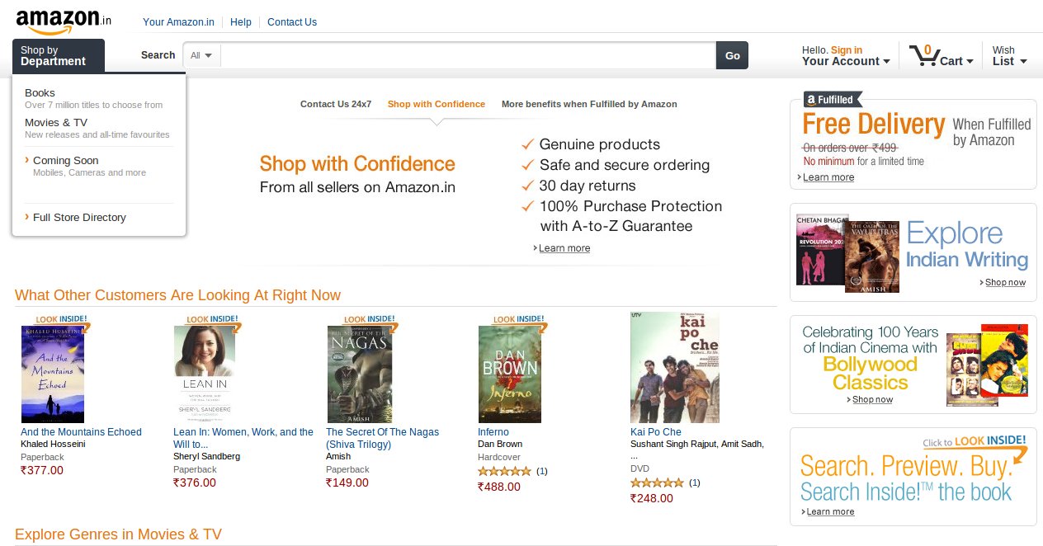Image resolution: width=1043 pixels, height=546 pixels.
Task: Open the search category All dropdown
Action: 201,55
